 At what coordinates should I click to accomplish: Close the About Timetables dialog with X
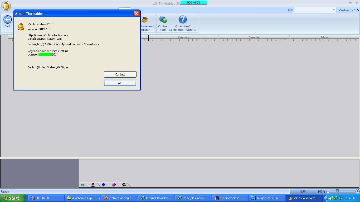coord(137,14)
